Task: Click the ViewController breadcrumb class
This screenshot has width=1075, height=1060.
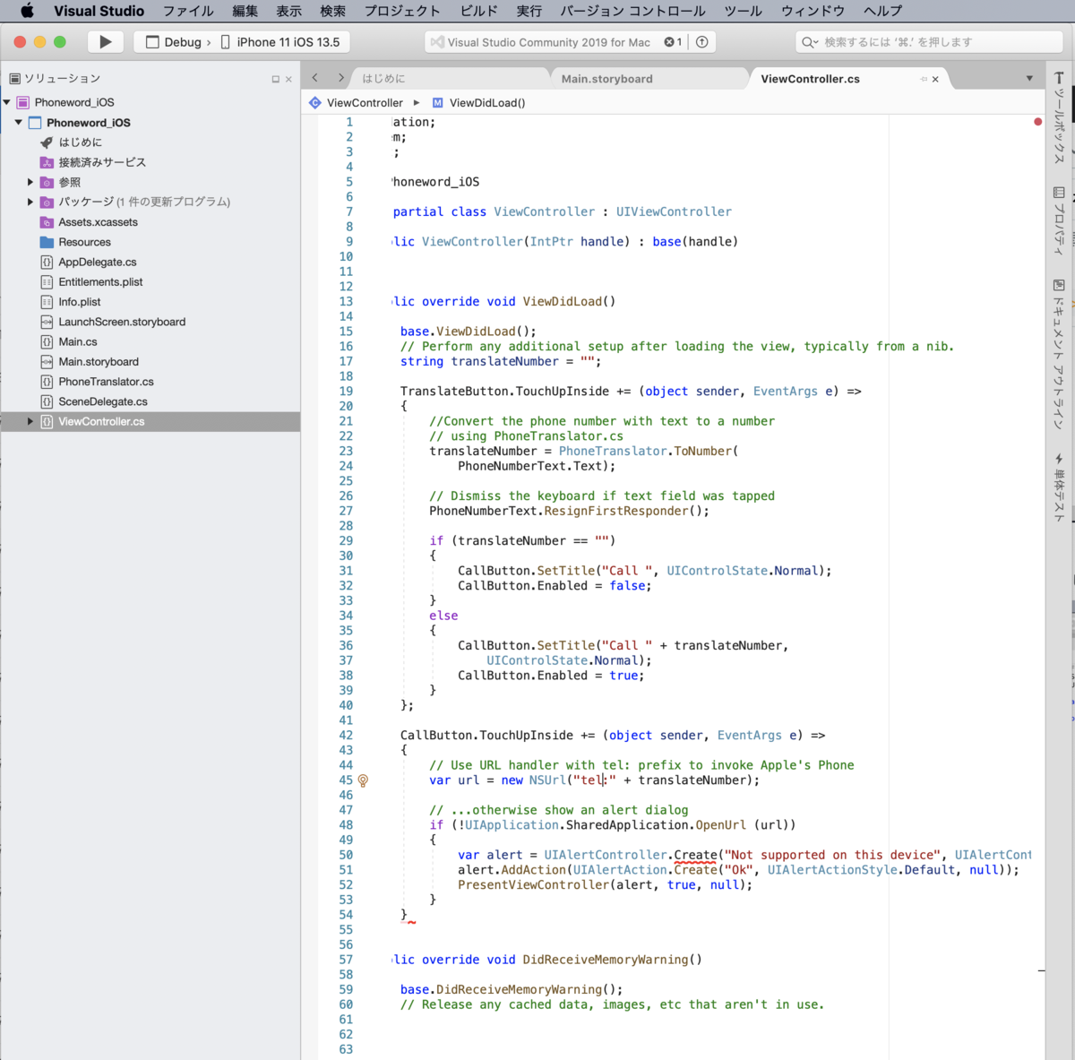Action: coord(356,103)
